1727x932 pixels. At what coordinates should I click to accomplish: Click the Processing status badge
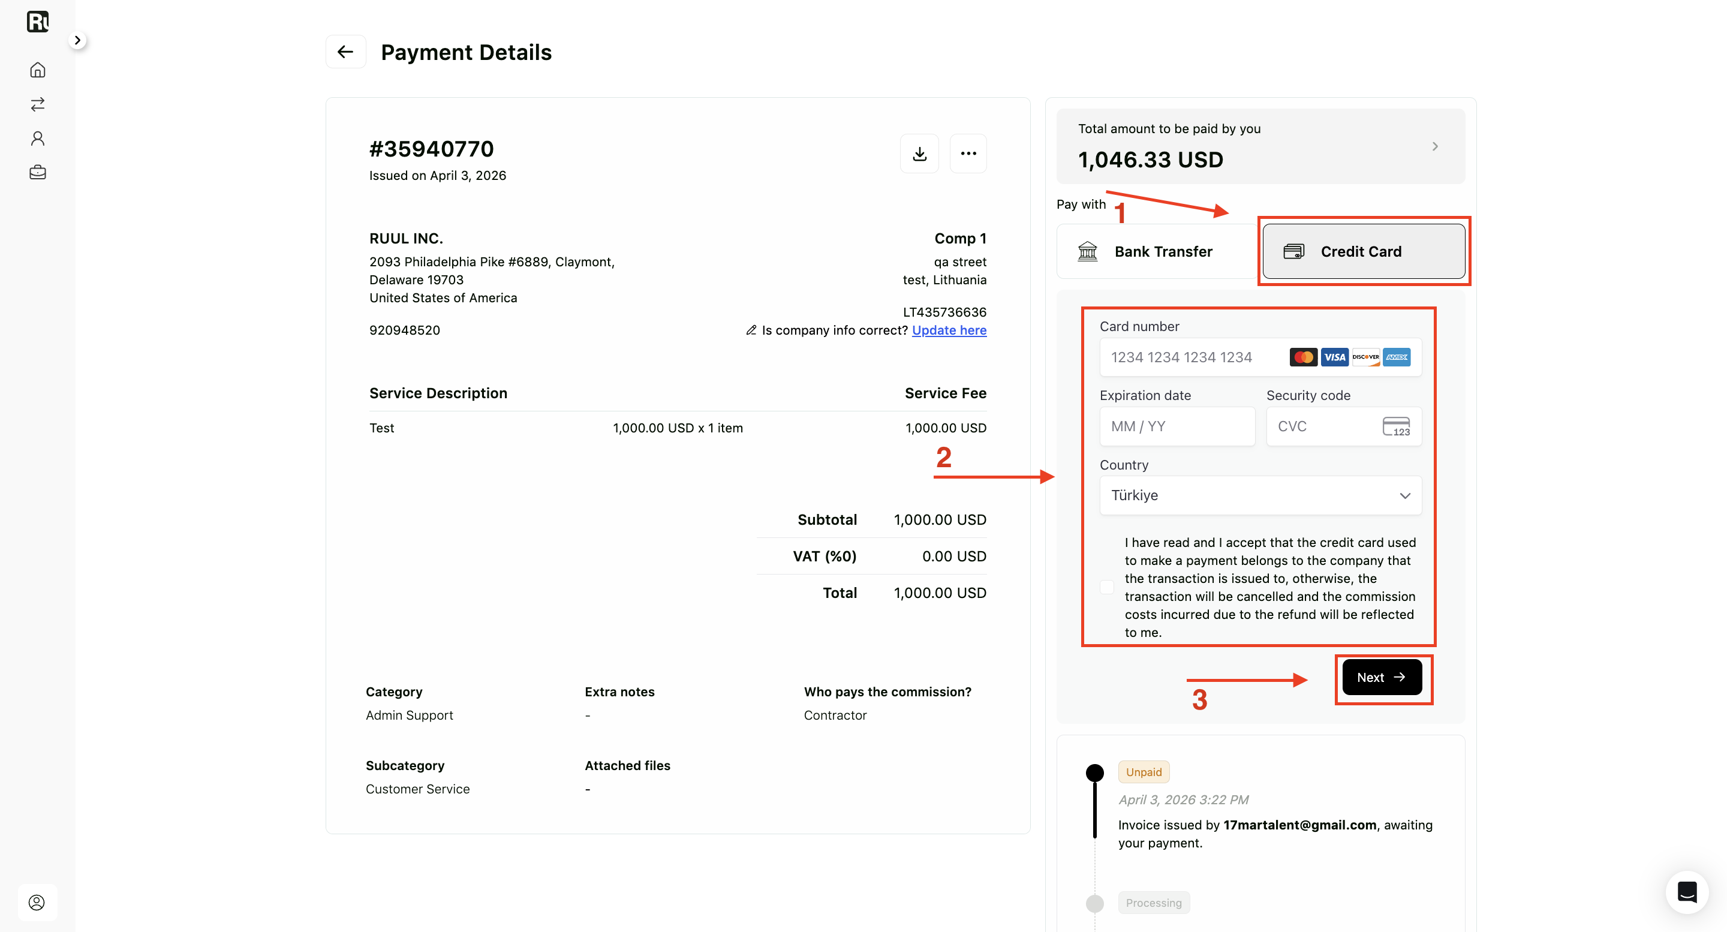[x=1154, y=903]
